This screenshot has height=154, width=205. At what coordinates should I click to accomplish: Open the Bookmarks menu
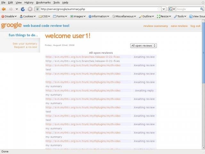click(x=43, y=3)
